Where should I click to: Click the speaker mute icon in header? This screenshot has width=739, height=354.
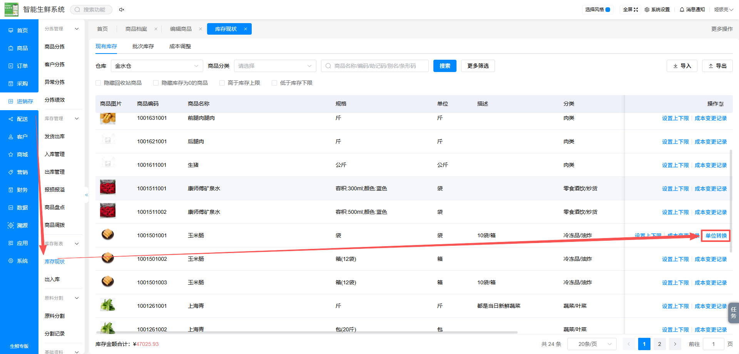[x=122, y=10]
